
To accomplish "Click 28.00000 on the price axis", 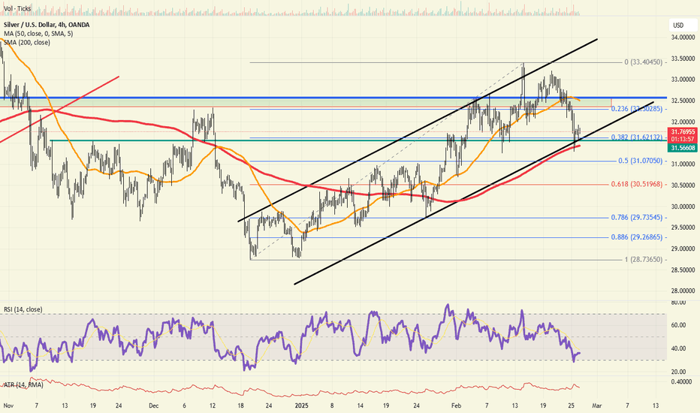I will click(683, 291).
